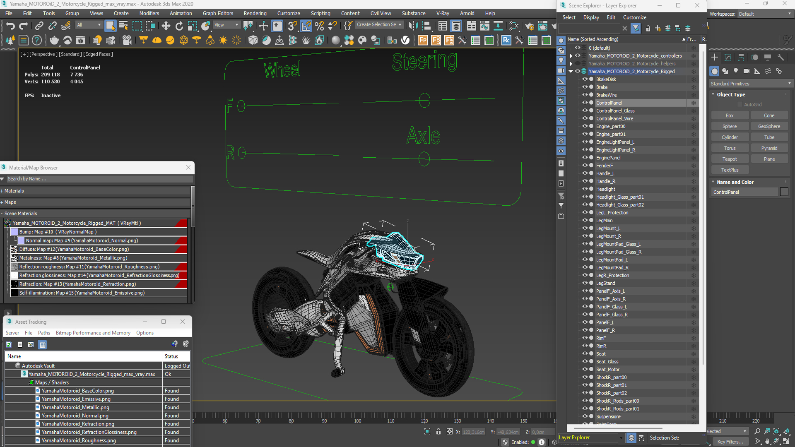Expand the Motorcycle_controllers layer

[571, 56]
